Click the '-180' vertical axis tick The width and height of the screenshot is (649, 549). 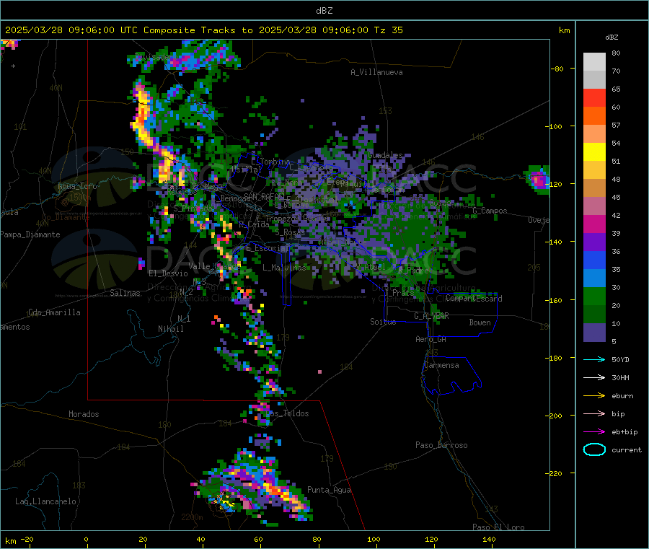[x=555, y=358]
